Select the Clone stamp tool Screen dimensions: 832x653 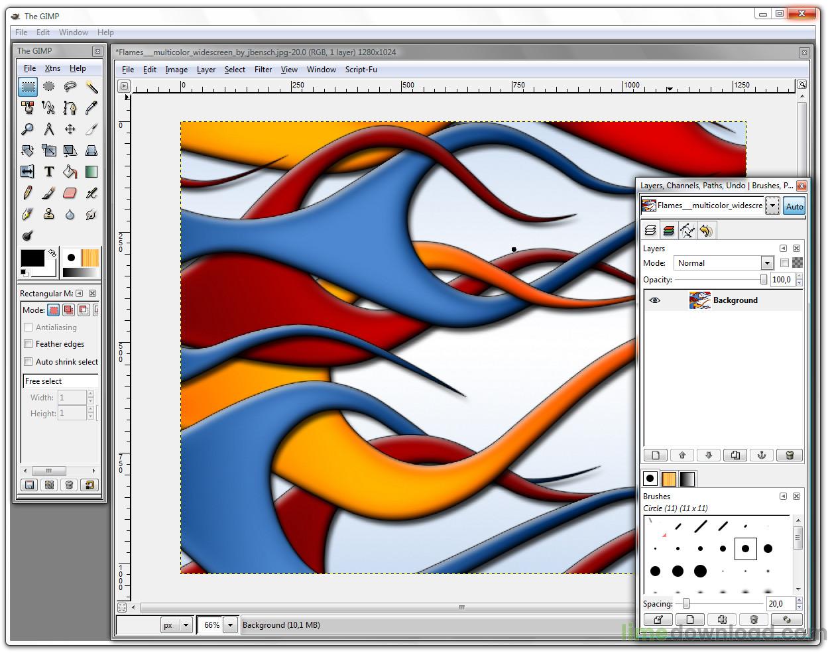pyautogui.click(x=48, y=214)
